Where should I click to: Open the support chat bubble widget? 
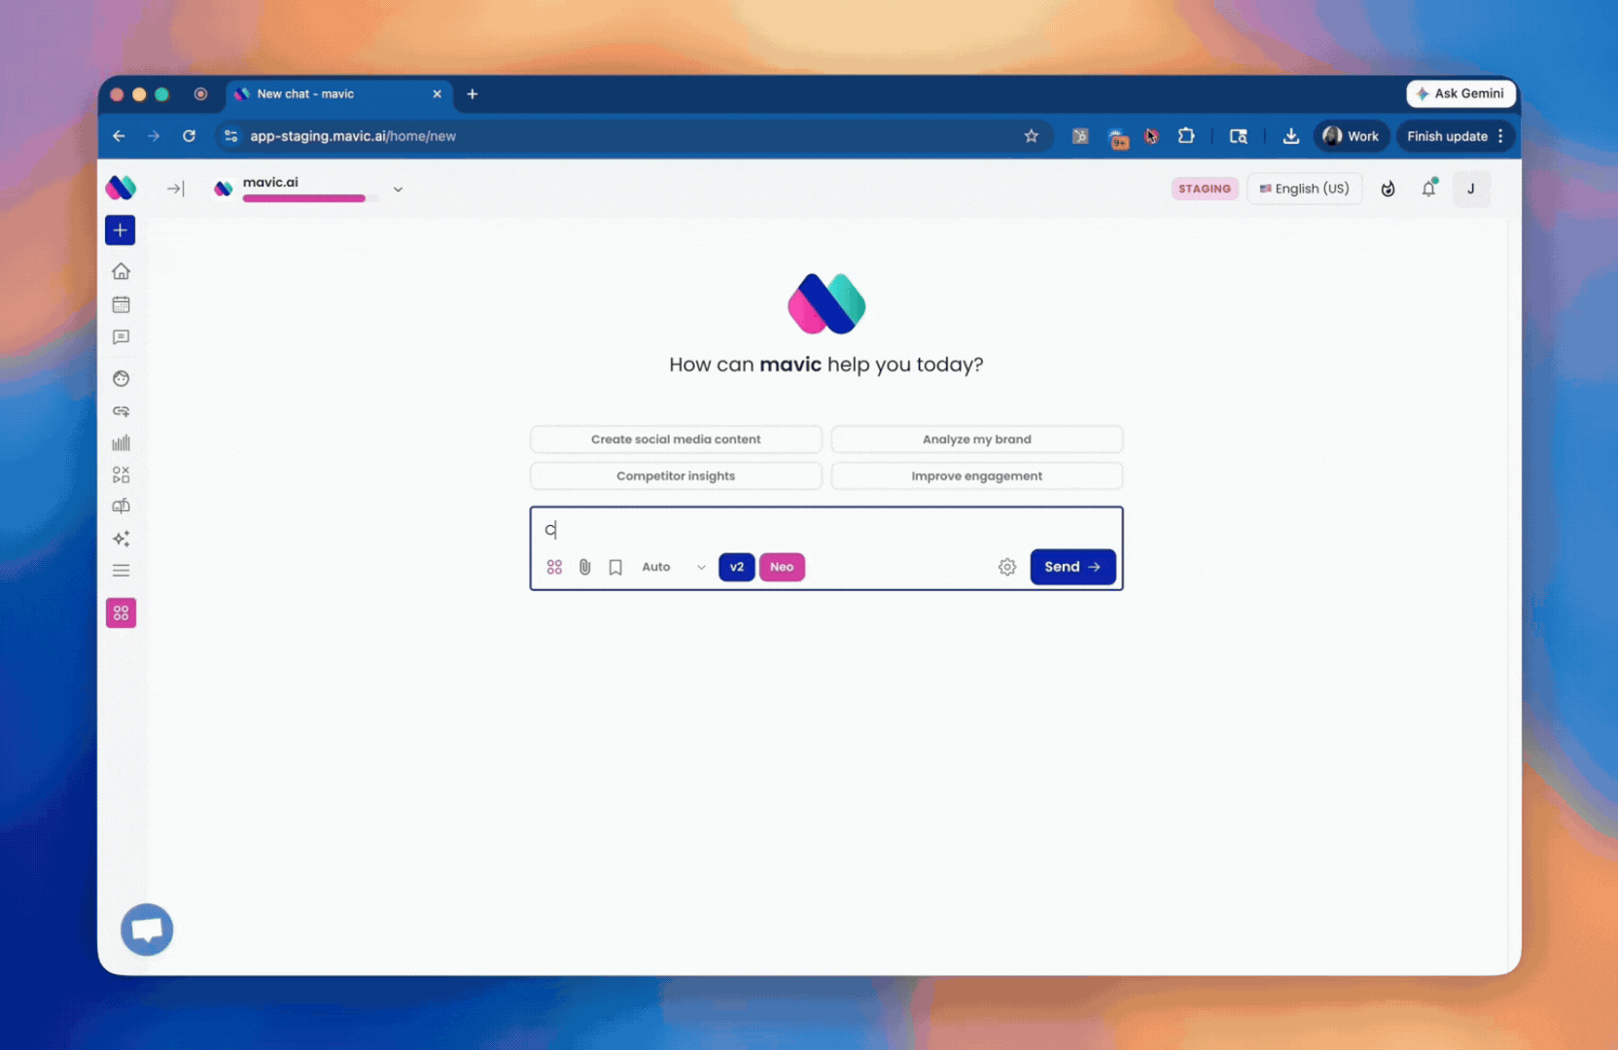tap(147, 929)
